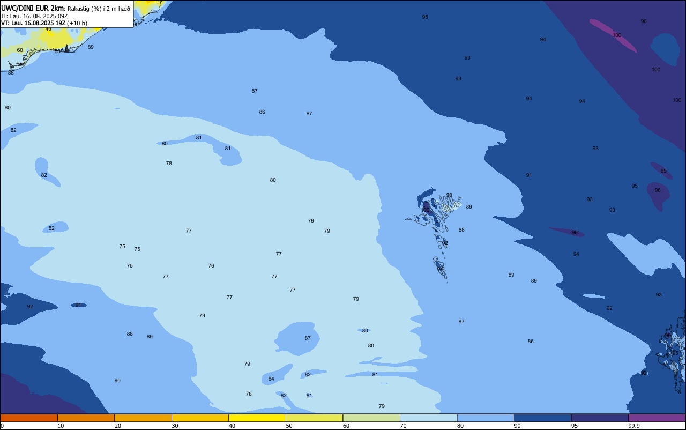Select the humidity value 84 on map
The width and height of the screenshot is (686, 430).
pyautogui.click(x=271, y=379)
